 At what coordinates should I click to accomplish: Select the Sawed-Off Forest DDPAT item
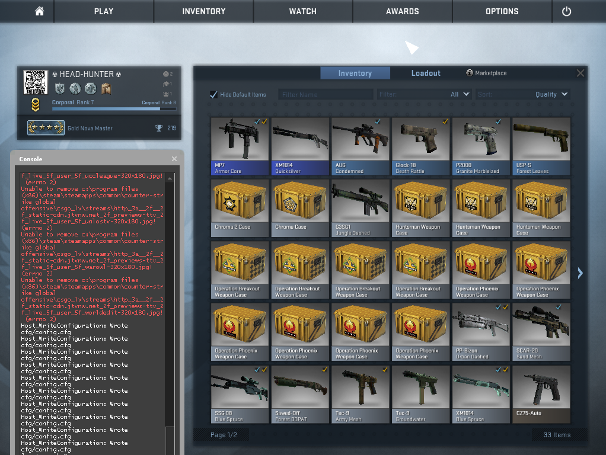[x=300, y=395]
